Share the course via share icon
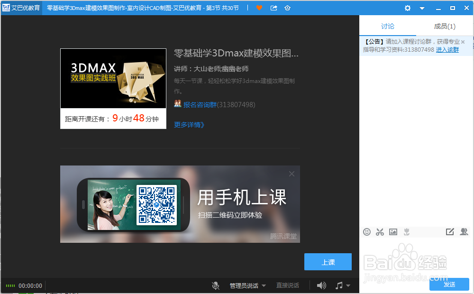Image resolution: width=474 pixels, height=294 pixels. coord(274,8)
